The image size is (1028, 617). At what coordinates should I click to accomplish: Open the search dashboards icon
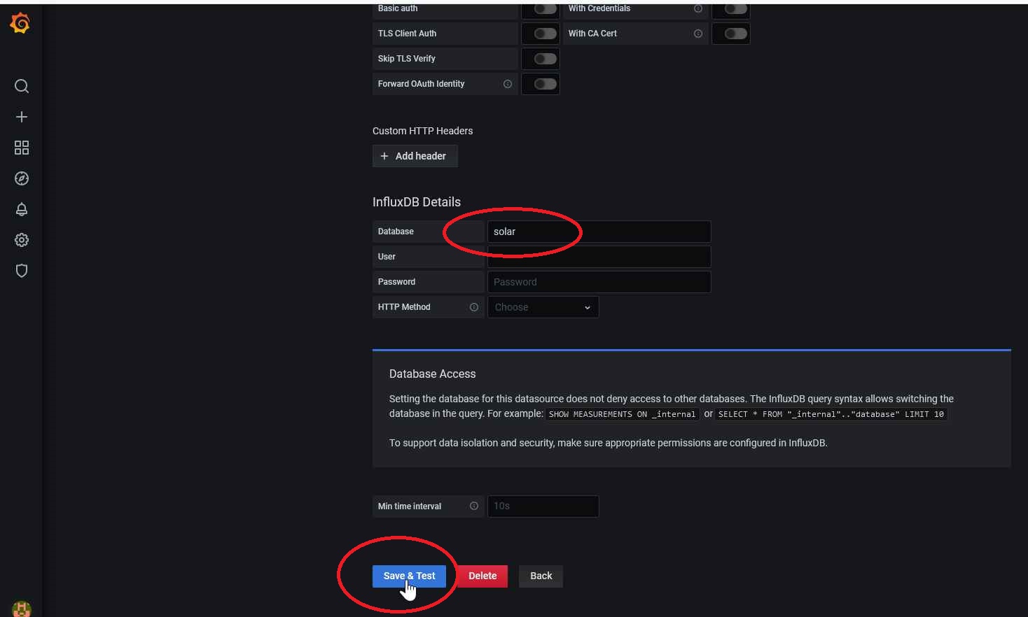point(22,86)
